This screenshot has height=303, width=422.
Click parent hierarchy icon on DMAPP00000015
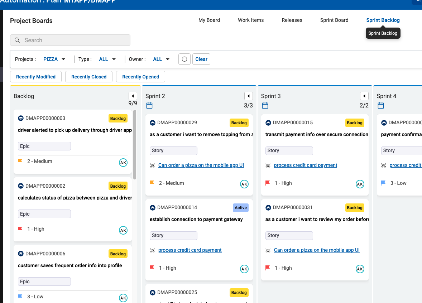click(x=268, y=165)
